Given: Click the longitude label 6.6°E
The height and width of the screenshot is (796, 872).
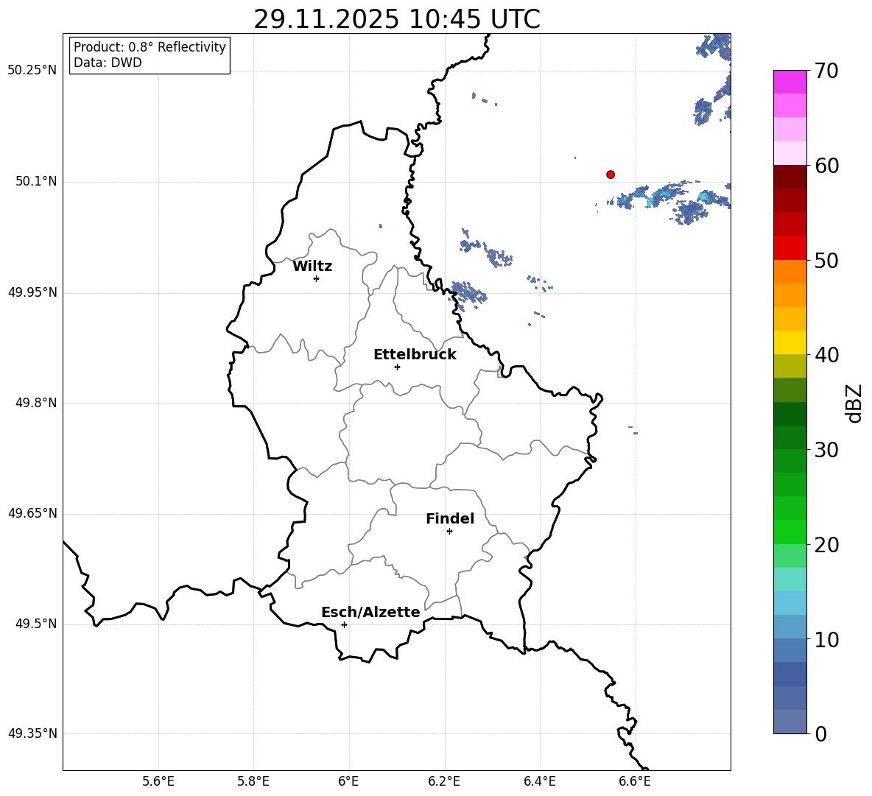Looking at the screenshot, I should 635,781.
